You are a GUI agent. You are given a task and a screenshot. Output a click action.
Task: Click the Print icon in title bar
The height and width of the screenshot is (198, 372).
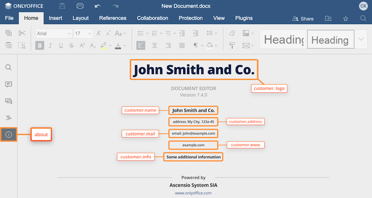pos(80,6)
